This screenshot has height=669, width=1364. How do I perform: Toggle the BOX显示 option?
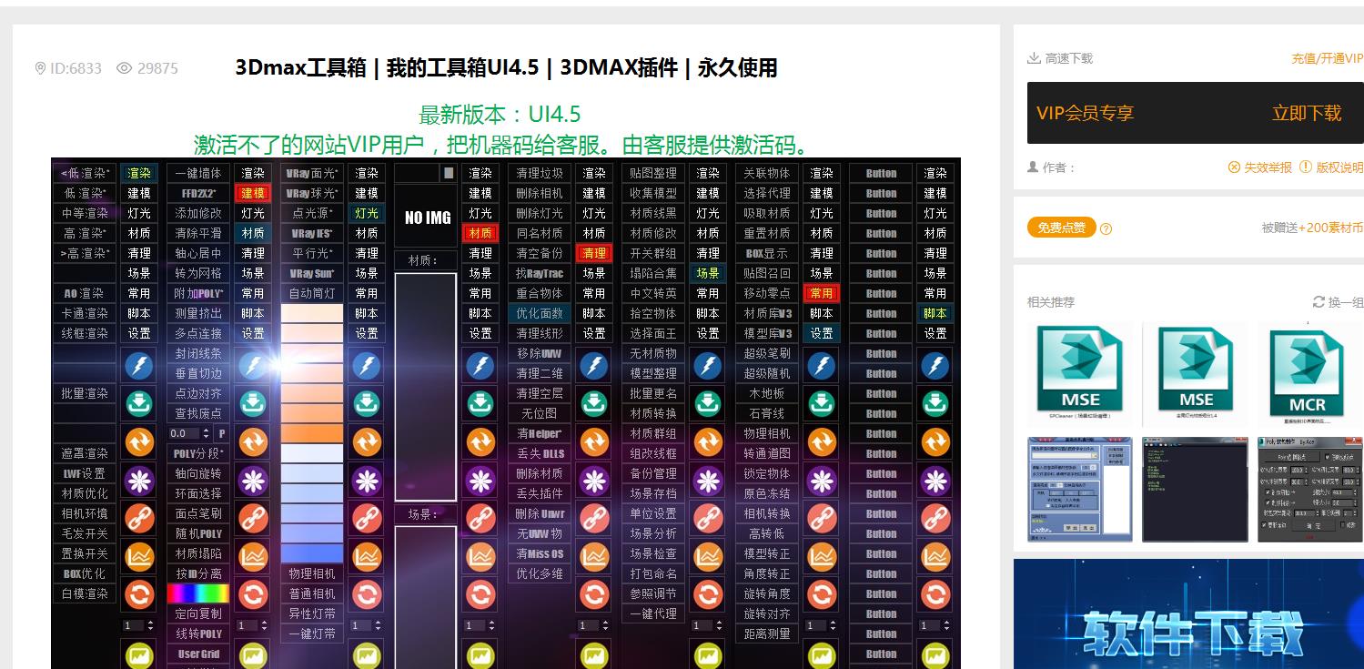[x=767, y=253]
